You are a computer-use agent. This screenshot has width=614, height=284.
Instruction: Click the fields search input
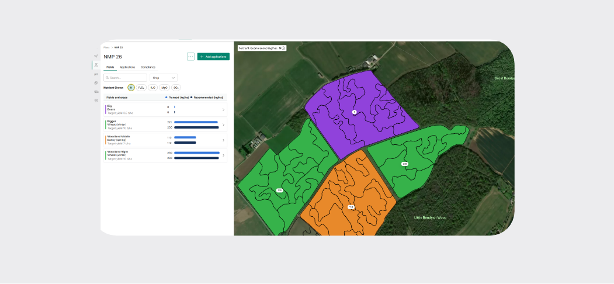coord(125,78)
